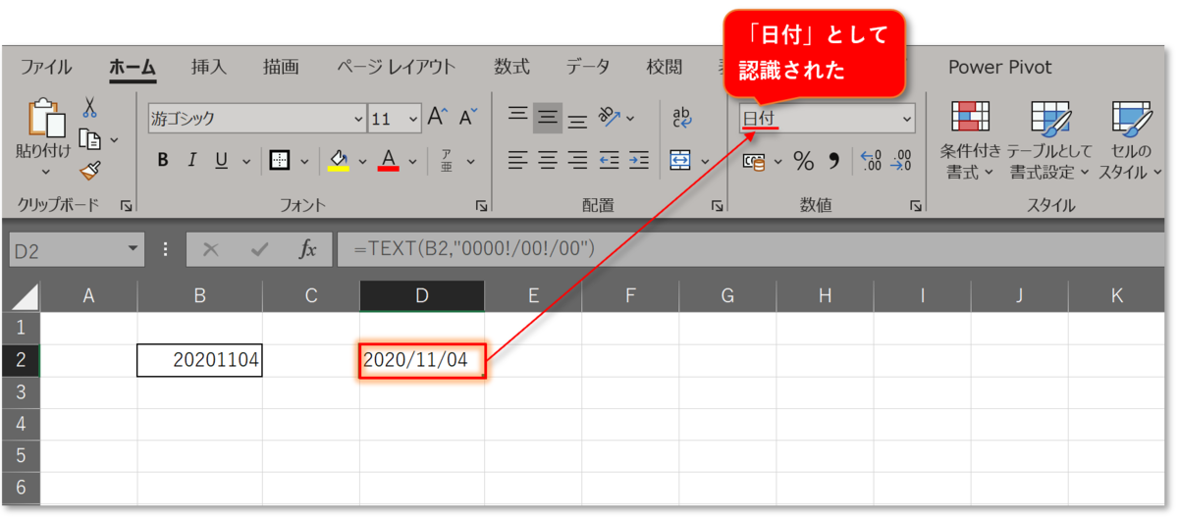Click the Paste (貼り付け) clipboard icon
1178x521 pixels.
[44, 118]
